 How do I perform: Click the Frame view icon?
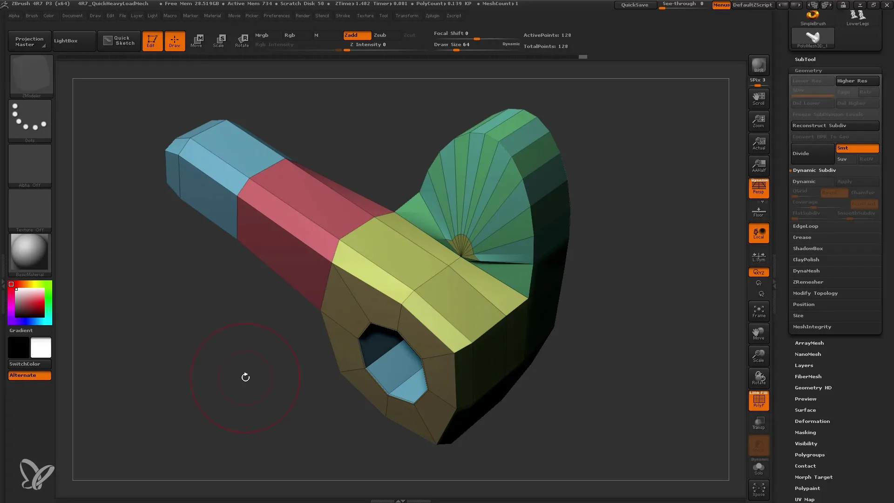(759, 312)
